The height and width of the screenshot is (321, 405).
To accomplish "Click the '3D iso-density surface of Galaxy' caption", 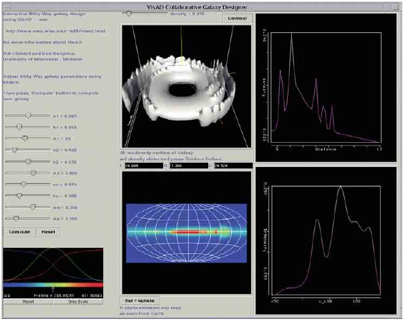I will 157,153.
